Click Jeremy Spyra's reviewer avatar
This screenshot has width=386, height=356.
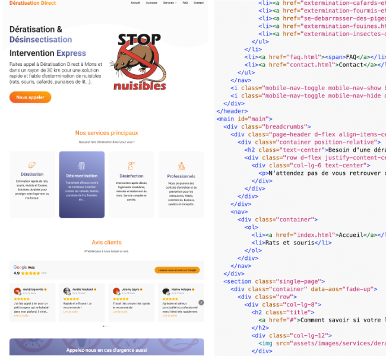117,291
